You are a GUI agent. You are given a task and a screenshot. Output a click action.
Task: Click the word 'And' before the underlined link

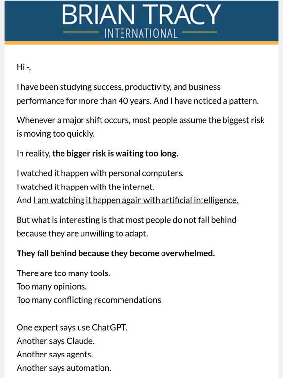[x=24, y=200]
